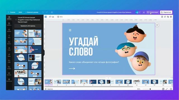The image size is (179, 100).
Task: Select the winking girl 3D face
Action: [x=135, y=34]
